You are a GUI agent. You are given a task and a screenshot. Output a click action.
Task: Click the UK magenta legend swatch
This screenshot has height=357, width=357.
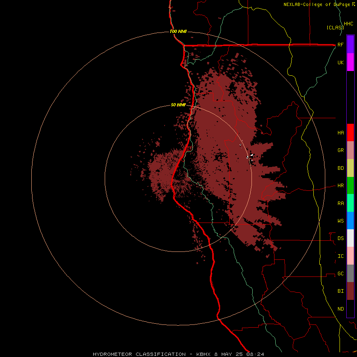(x=350, y=62)
